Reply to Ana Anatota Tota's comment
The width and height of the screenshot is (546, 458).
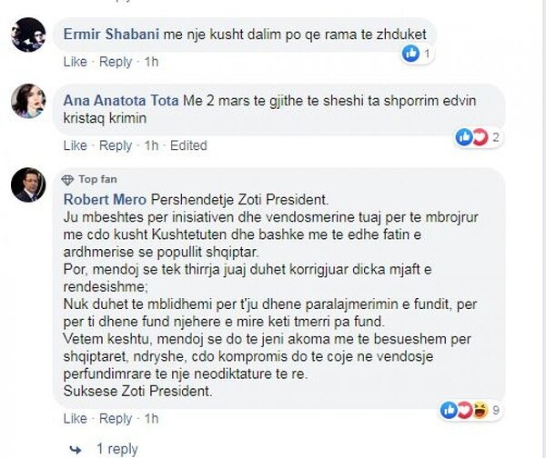point(116,145)
